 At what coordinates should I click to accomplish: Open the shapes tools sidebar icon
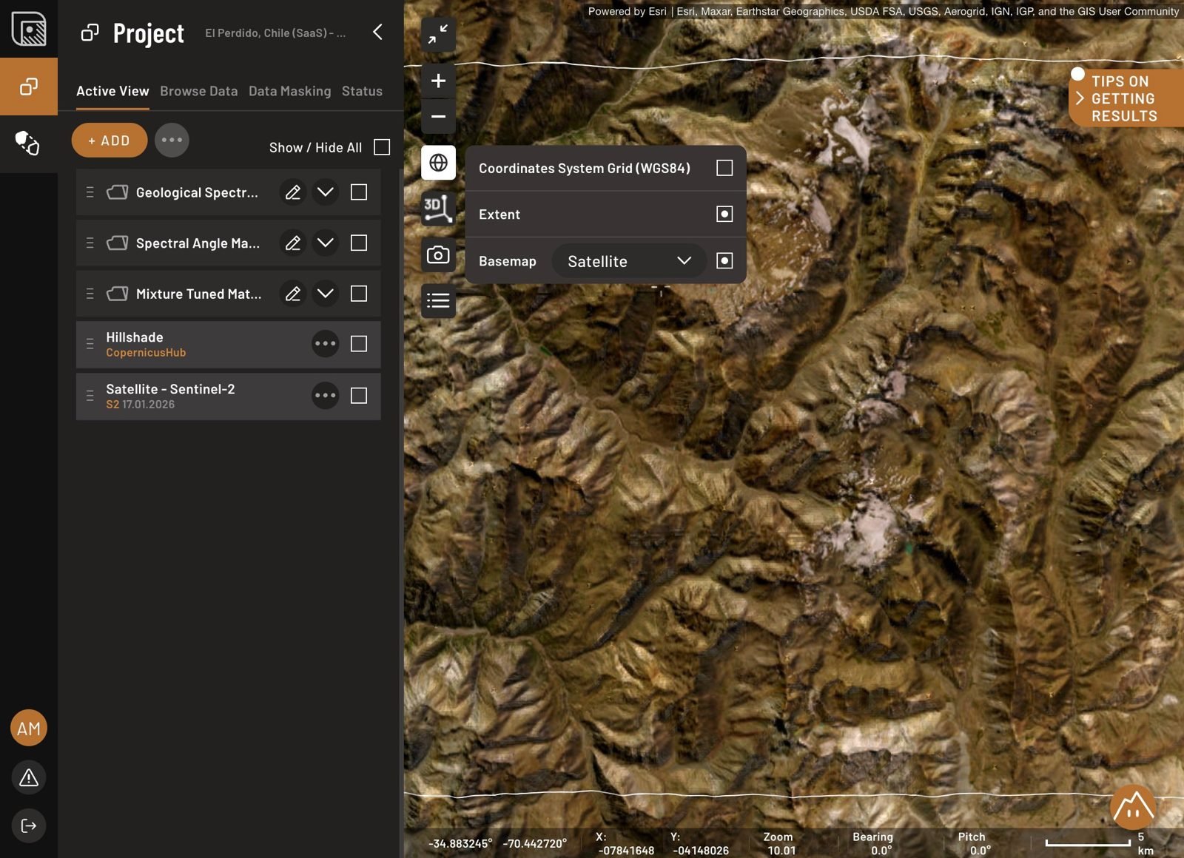[x=29, y=143]
